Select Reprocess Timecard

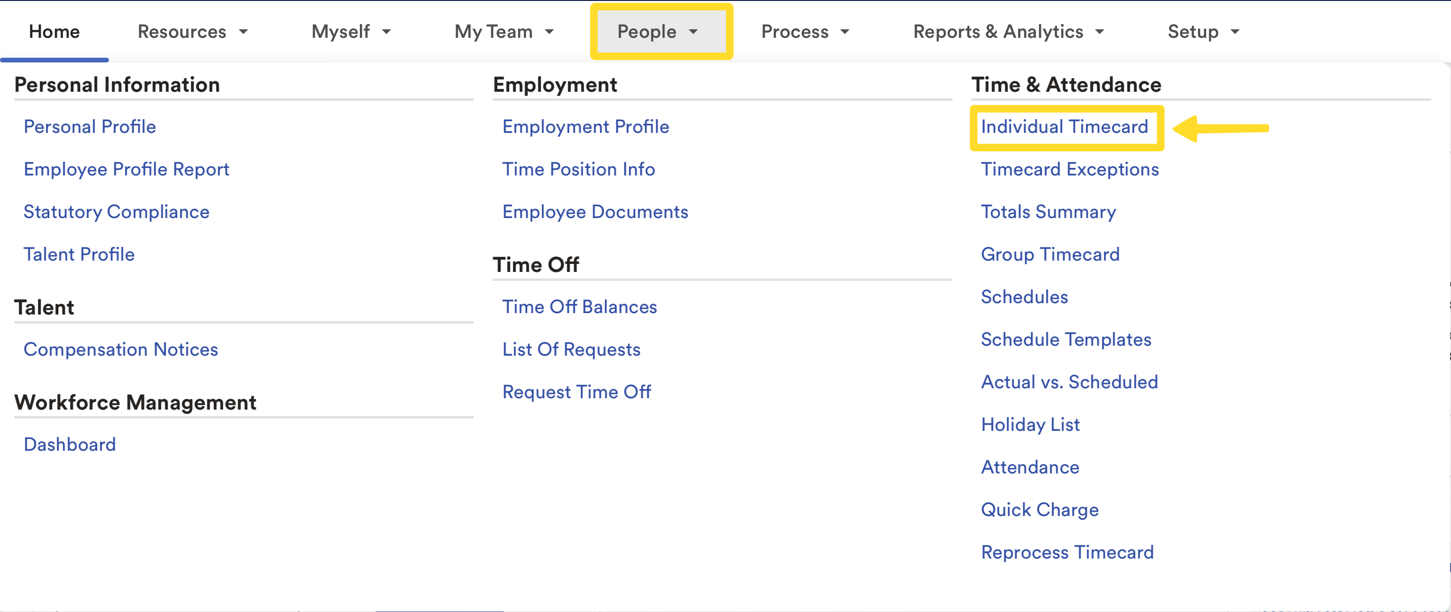point(1067,552)
